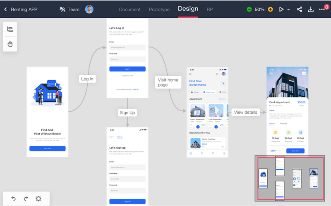Click the back arrow on apartment photo
This screenshot has width=331, height=206.
tap(271, 73)
